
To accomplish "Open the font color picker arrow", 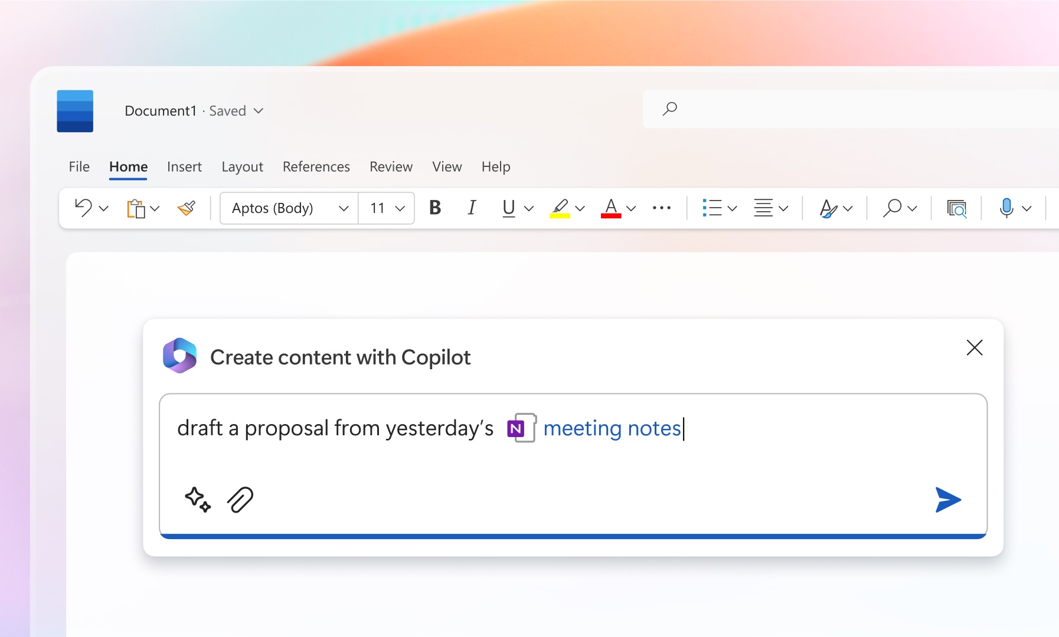I will 631,208.
